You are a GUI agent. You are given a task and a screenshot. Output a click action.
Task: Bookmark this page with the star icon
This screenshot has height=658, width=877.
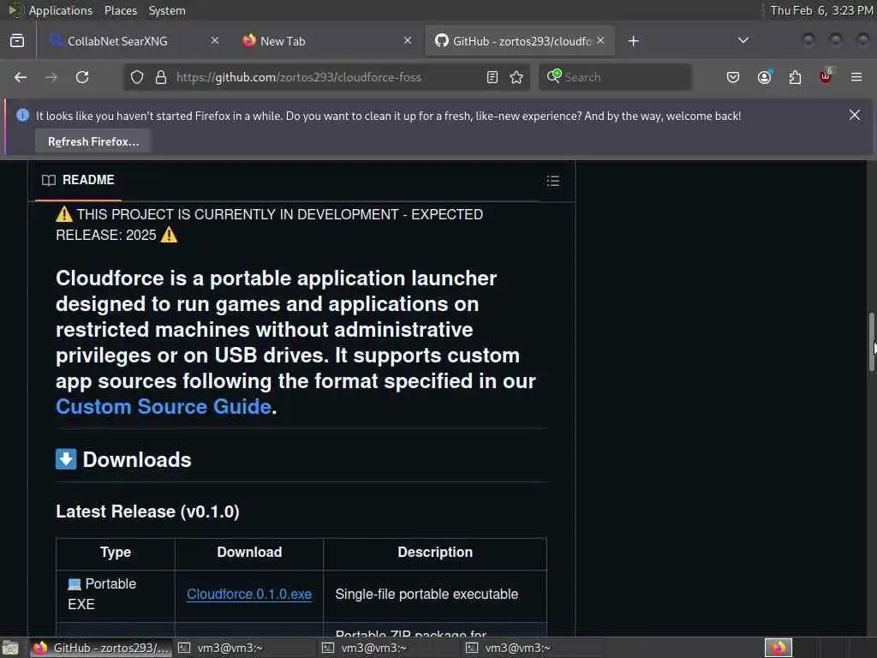point(516,77)
